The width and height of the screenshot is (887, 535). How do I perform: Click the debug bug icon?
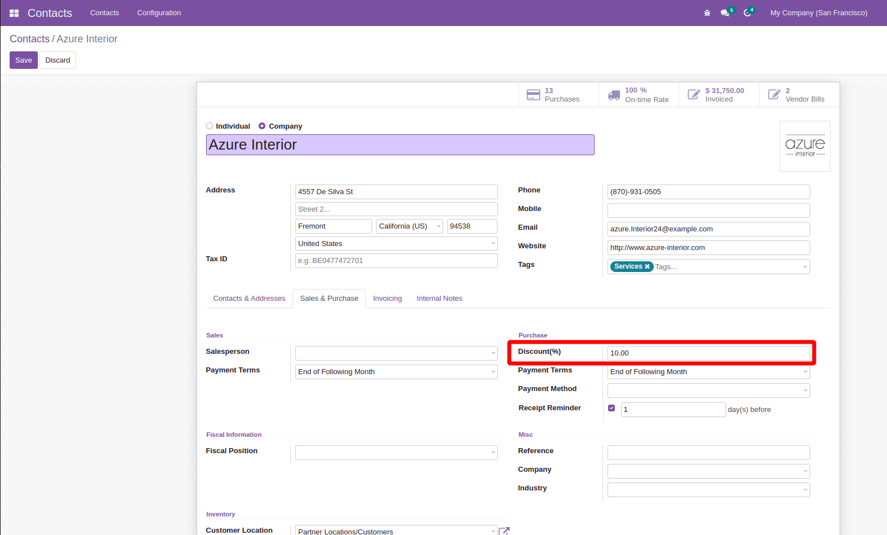(x=707, y=13)
